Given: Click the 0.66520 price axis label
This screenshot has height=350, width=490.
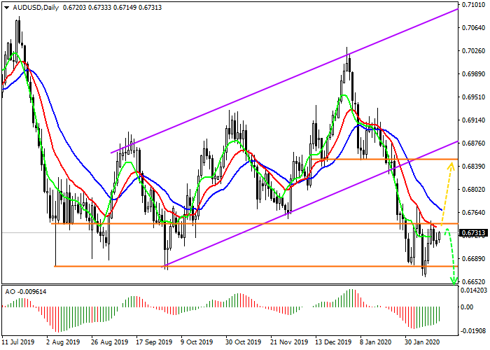Looking at the screenshot, I should tap(473, 281).
